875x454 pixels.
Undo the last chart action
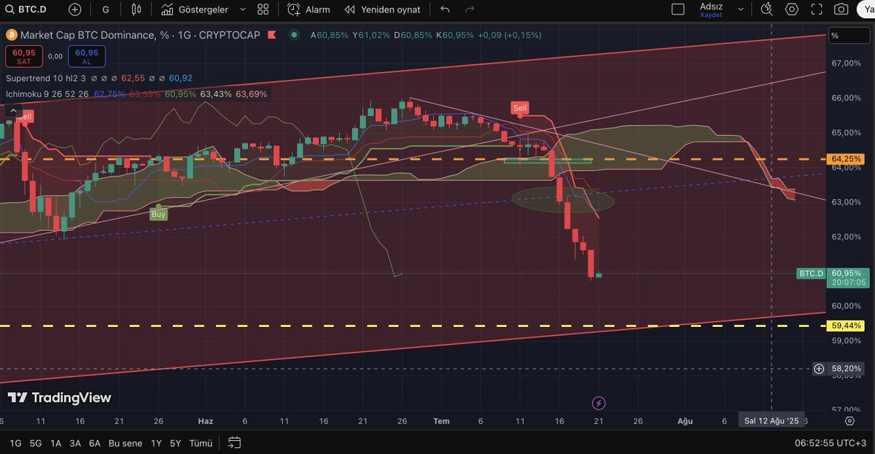446,9
